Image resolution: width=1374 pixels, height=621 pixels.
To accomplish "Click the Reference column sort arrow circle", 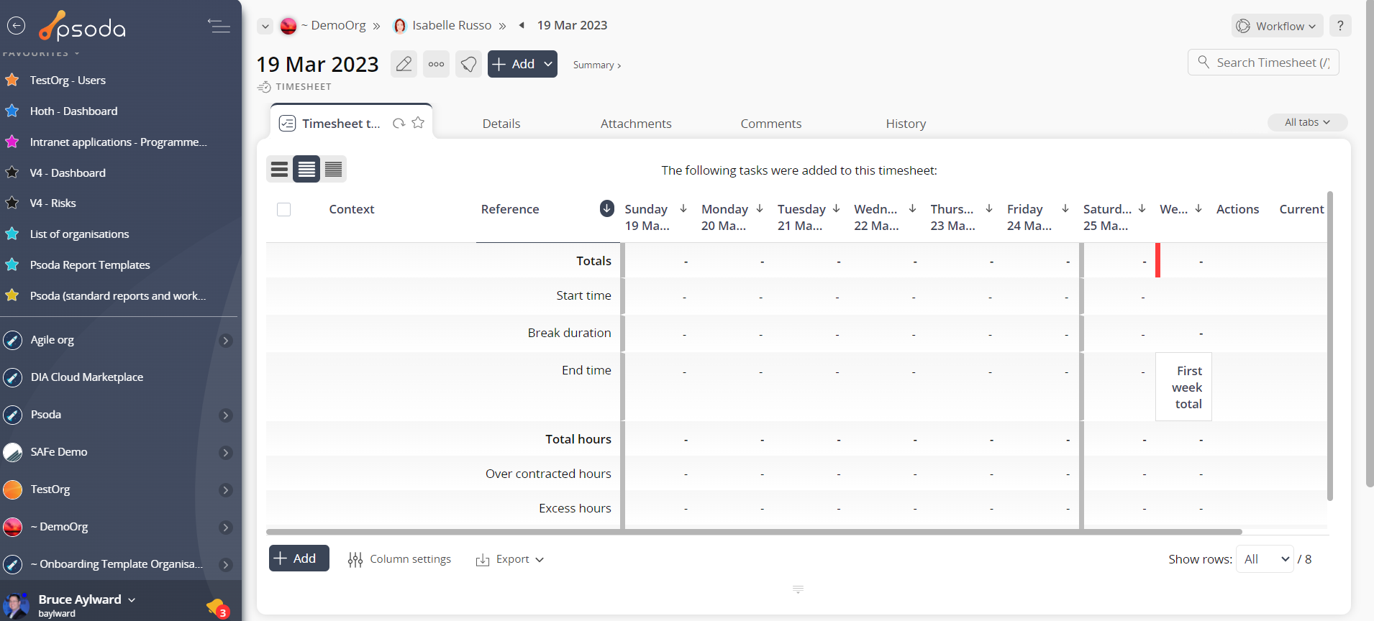I will [607, 208].
